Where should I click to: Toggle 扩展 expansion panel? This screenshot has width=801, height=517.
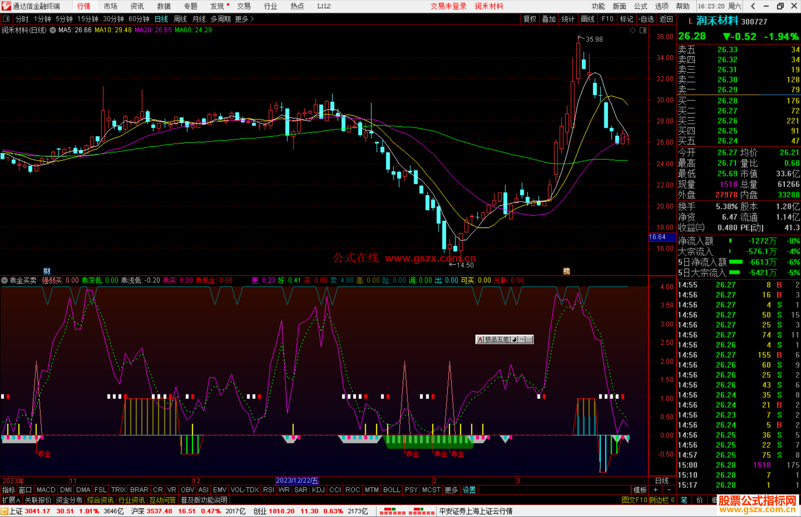11,500
